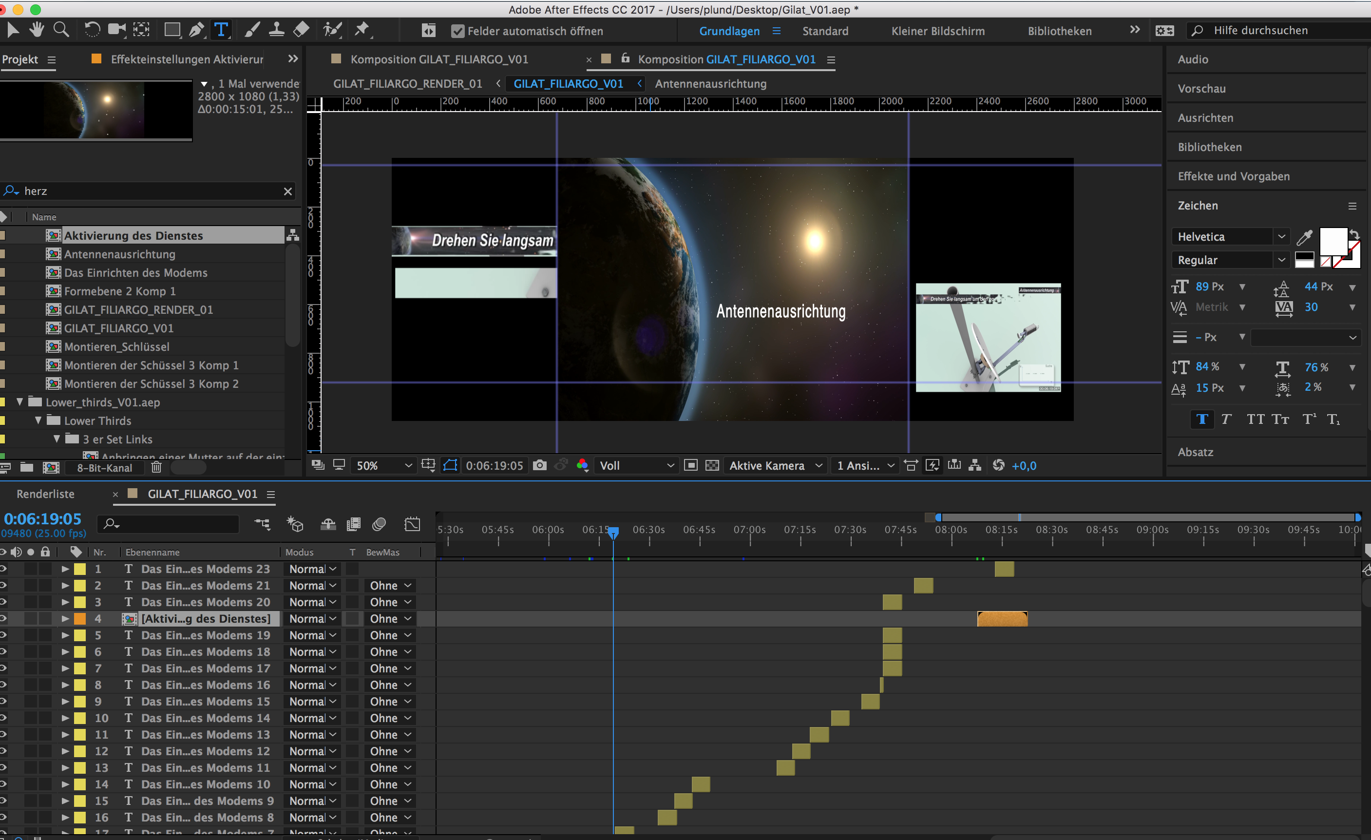Screen dimensions: 1371x840
Task: Open the Renderliste tab
Action: [46, 494]
